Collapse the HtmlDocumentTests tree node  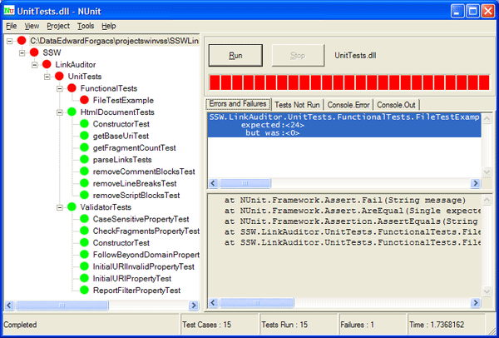pos(59,112)
